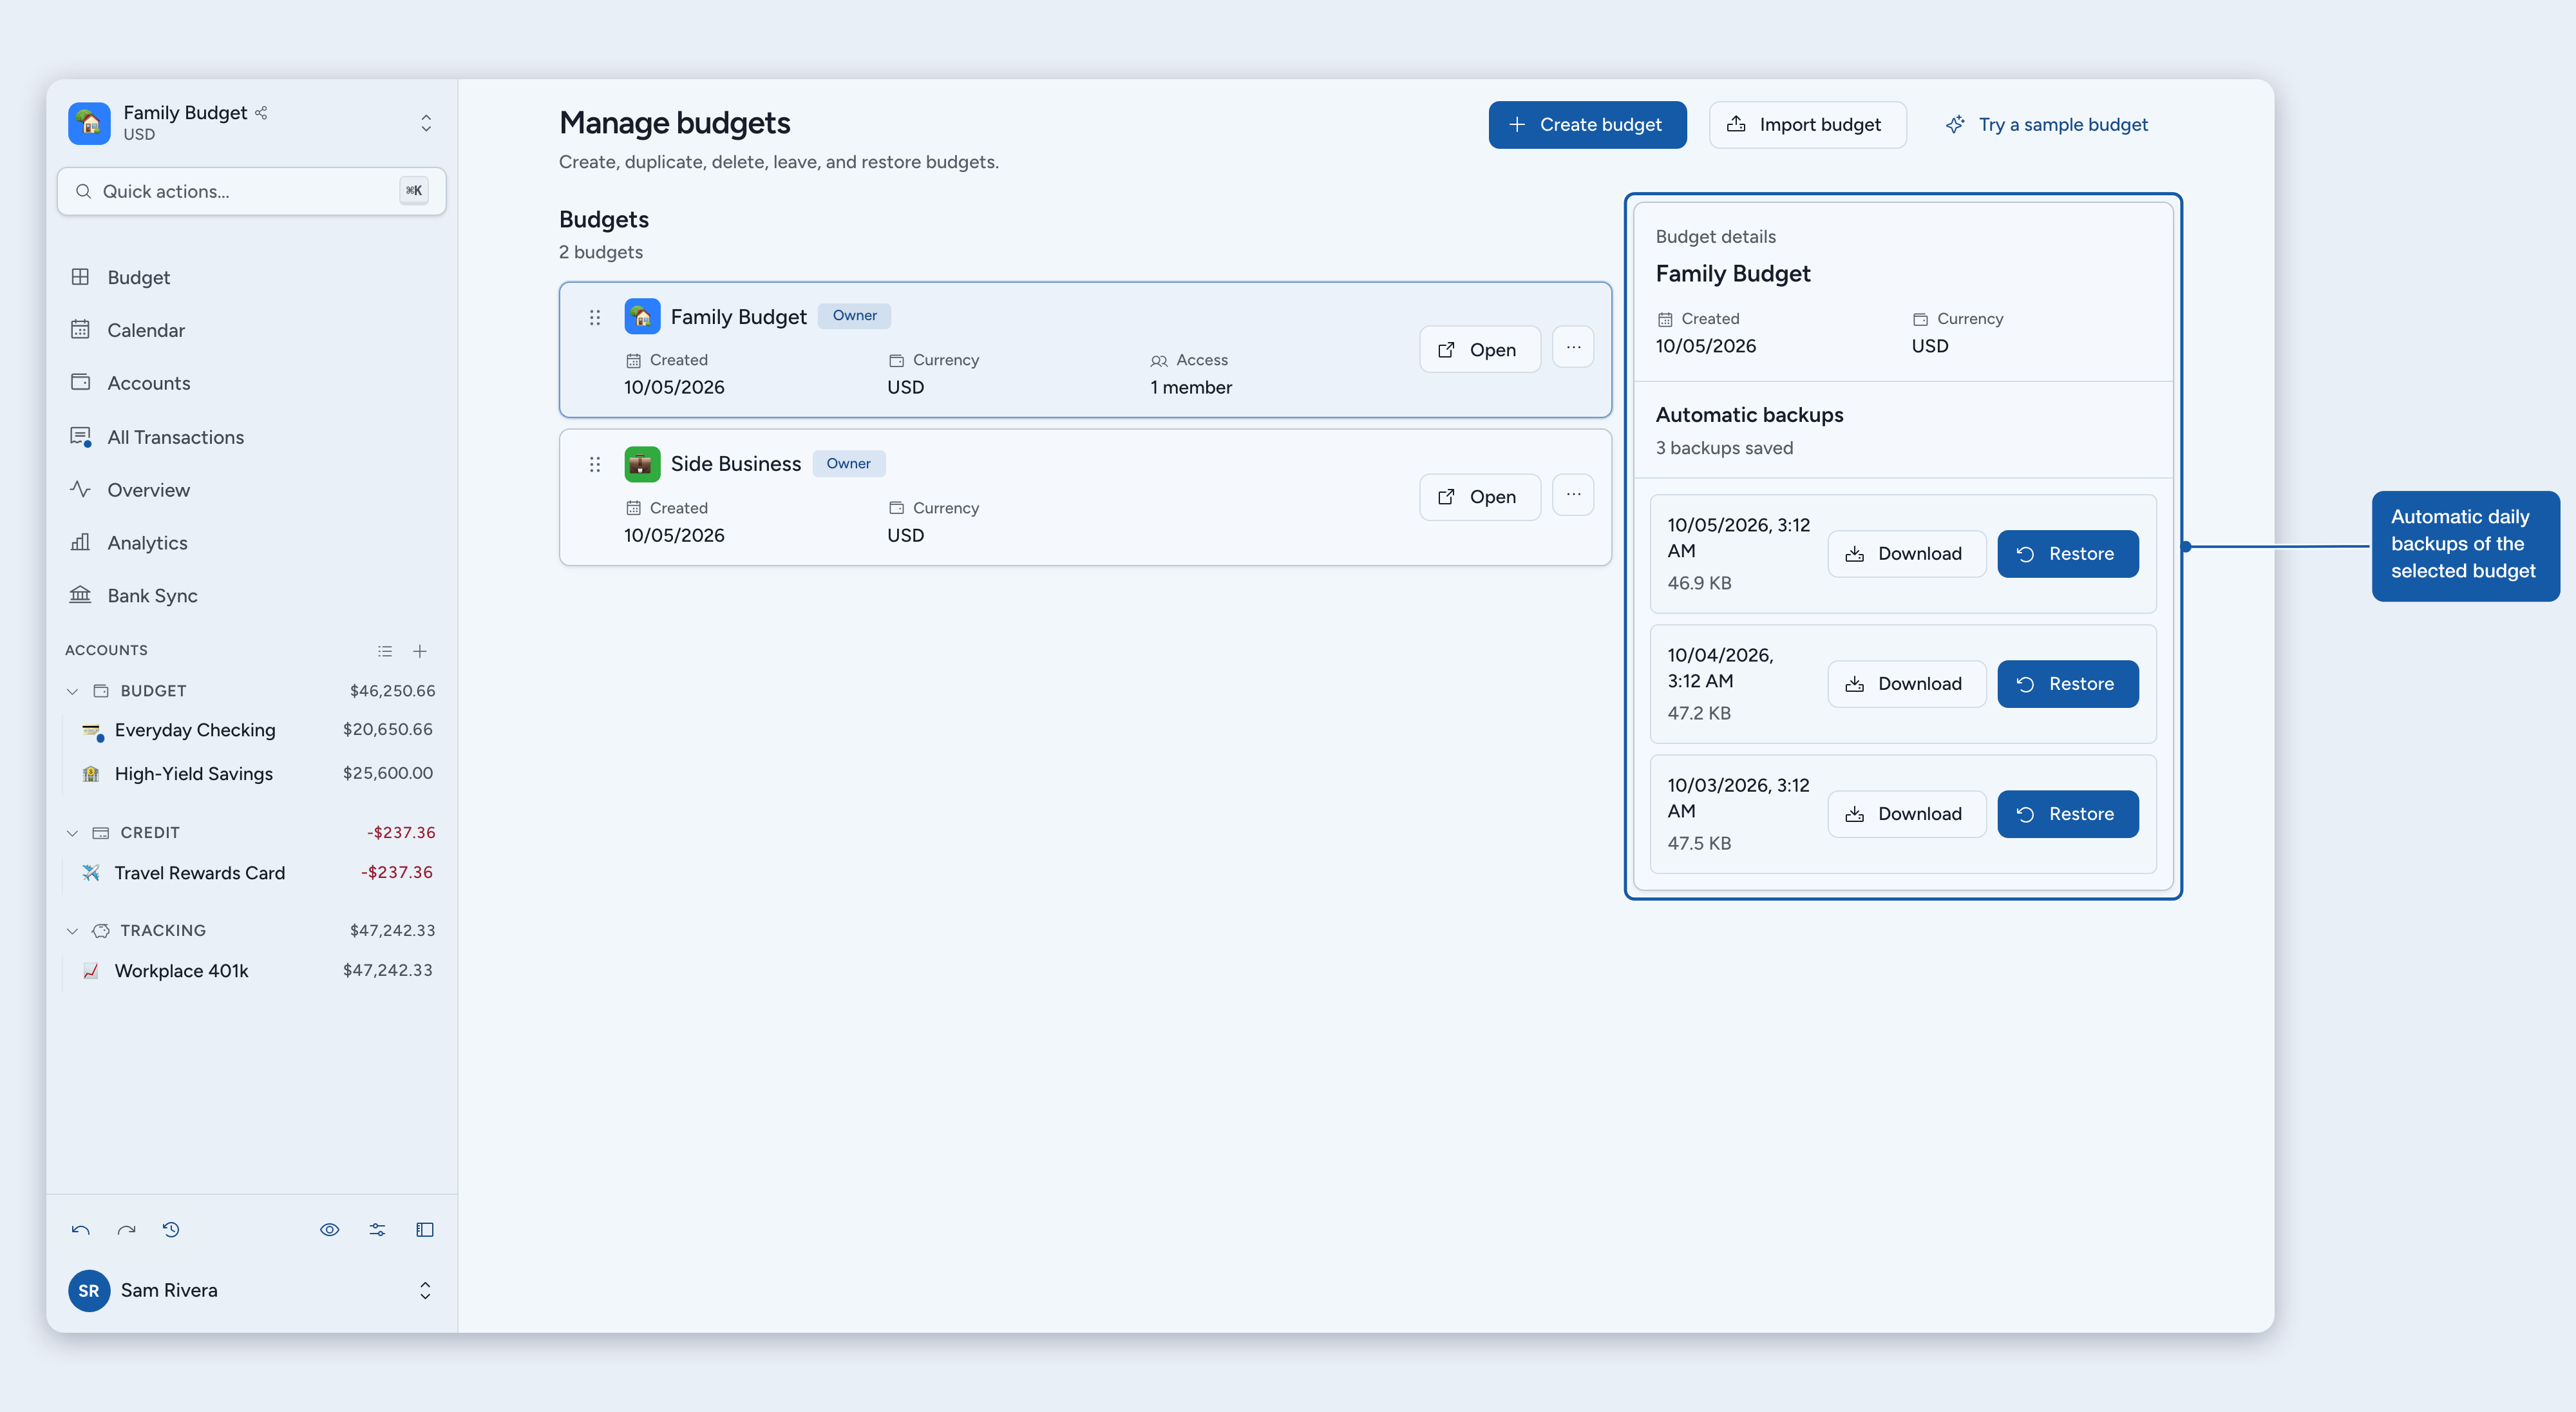Image resolution: width=2576 pixels, height=1412 pixels.
Task: Toggle the eye visibility icon in sidebar footer
Action: tap(329, 1230)
